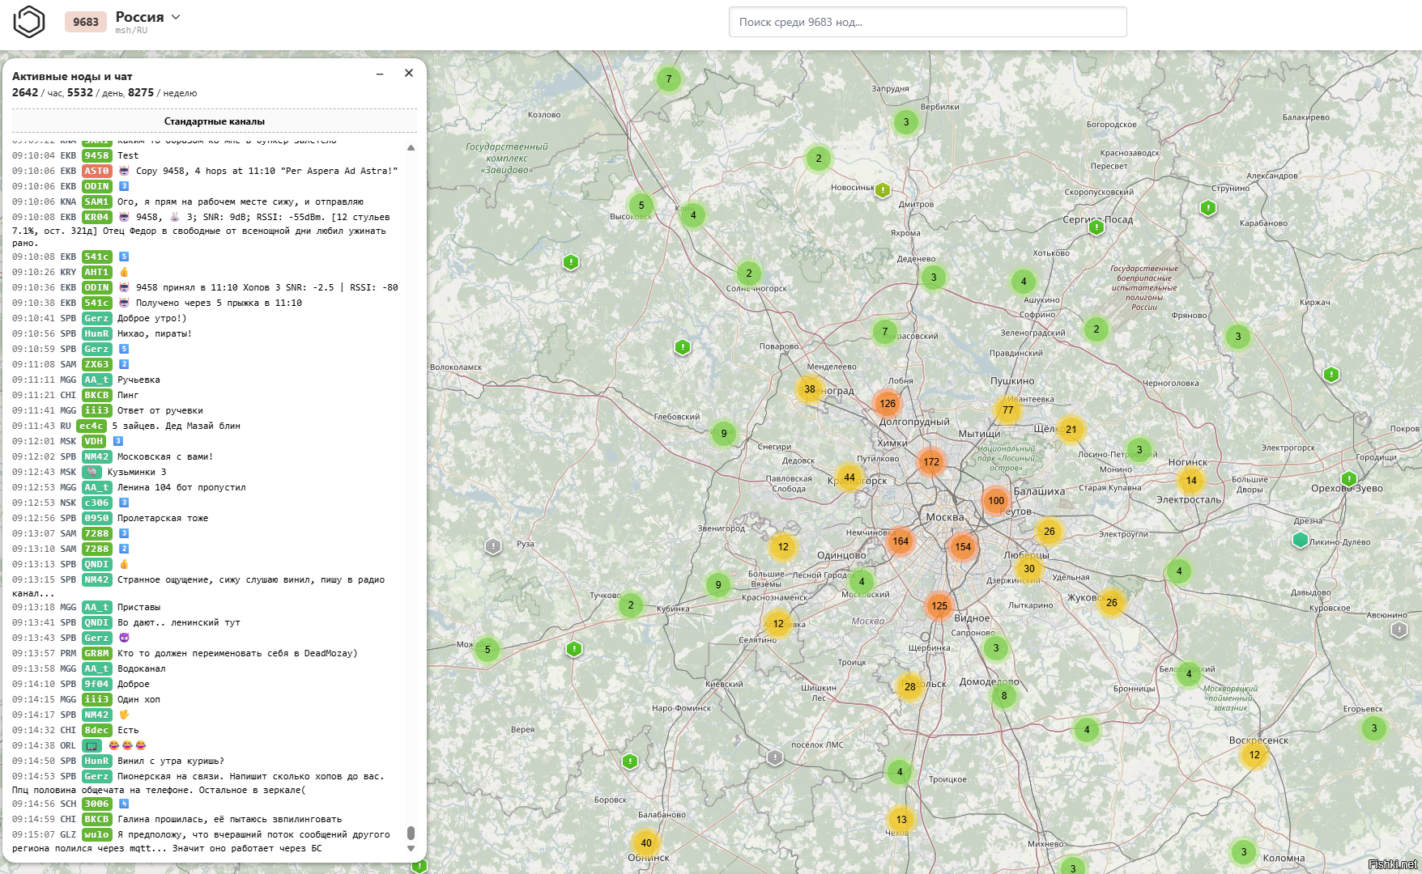Open the Россия region dropdown
The height and width of the screenshot is (874, 1422).
148,17
